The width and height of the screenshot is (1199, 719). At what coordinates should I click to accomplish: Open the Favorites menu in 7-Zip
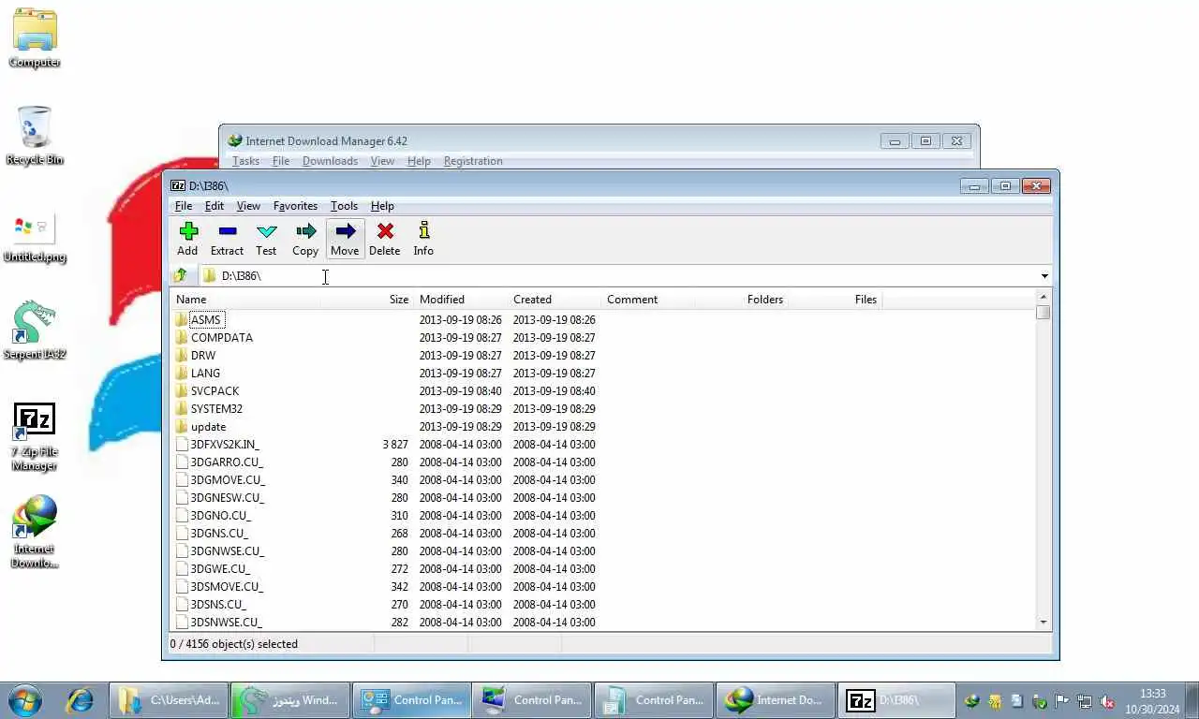pos(295,206)
